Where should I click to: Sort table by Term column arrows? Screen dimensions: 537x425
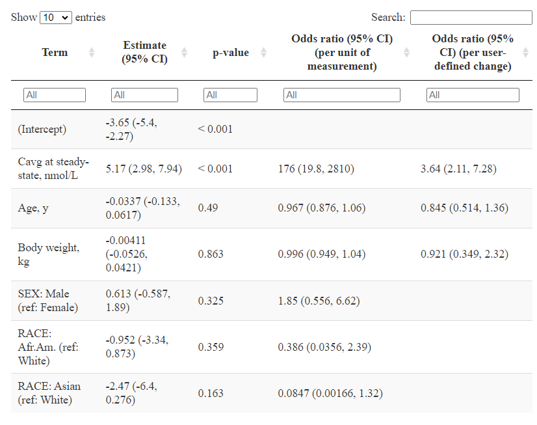92,53
